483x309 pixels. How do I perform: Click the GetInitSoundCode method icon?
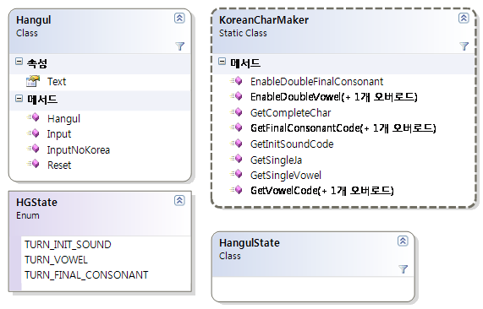[236, 143]
